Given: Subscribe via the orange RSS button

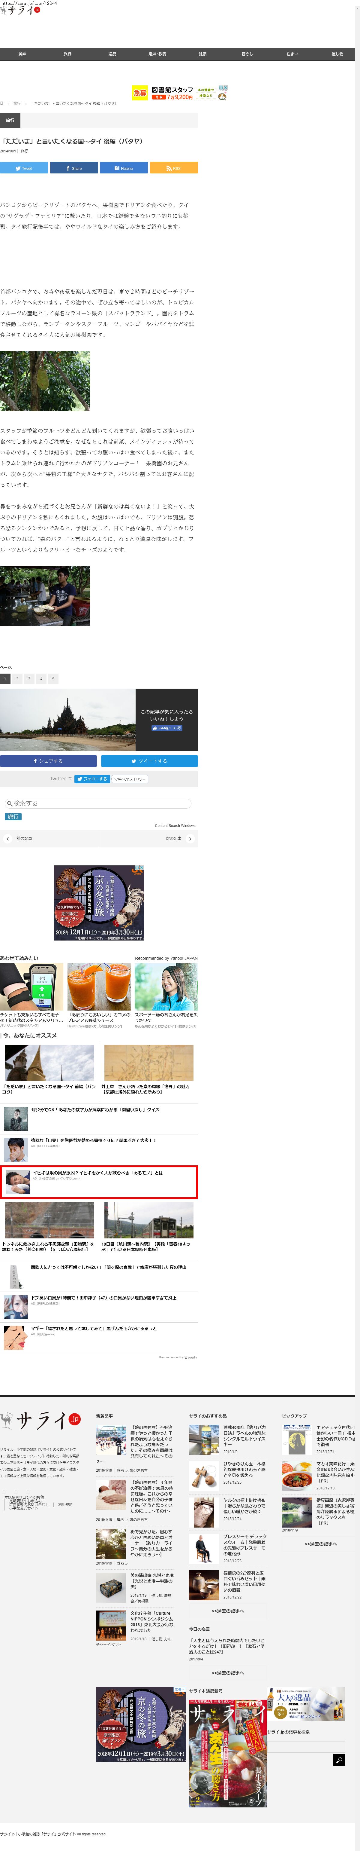Looking at the screenshot, I should point(173,168).
